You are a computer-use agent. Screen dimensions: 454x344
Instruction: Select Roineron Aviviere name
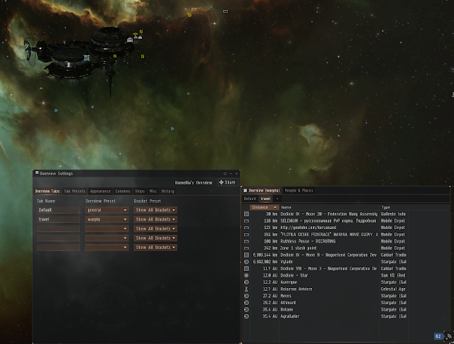click(x=297, y=289)
